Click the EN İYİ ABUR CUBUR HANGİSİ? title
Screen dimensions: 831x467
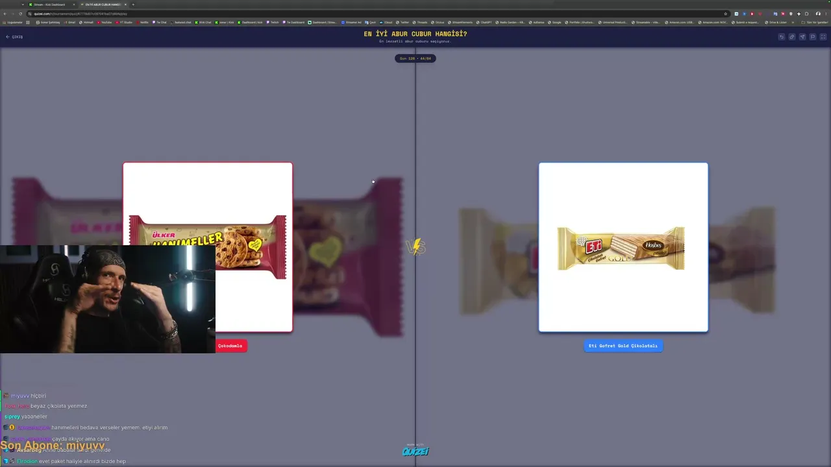415,34
